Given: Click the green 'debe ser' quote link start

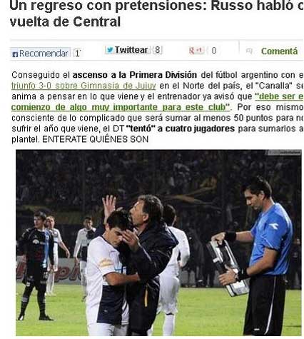Looking at the screenshot, I should coord(279,96).
